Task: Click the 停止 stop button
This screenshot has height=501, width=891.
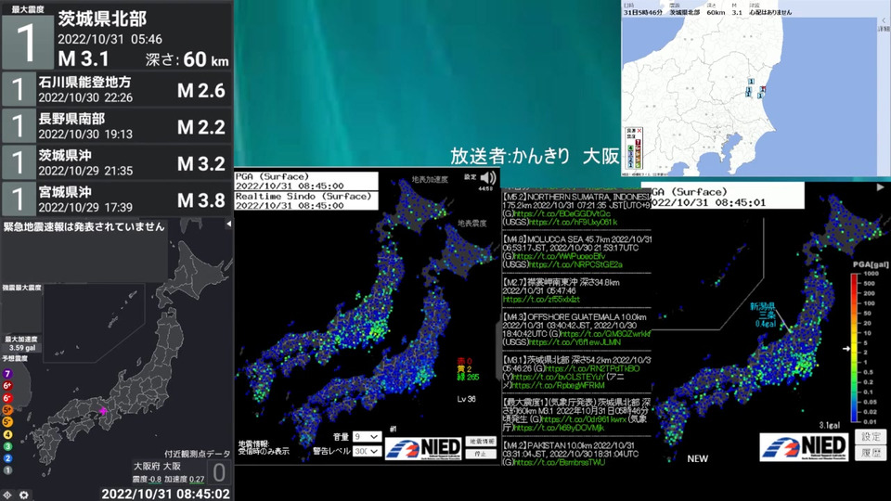Action: coord(481,454)
